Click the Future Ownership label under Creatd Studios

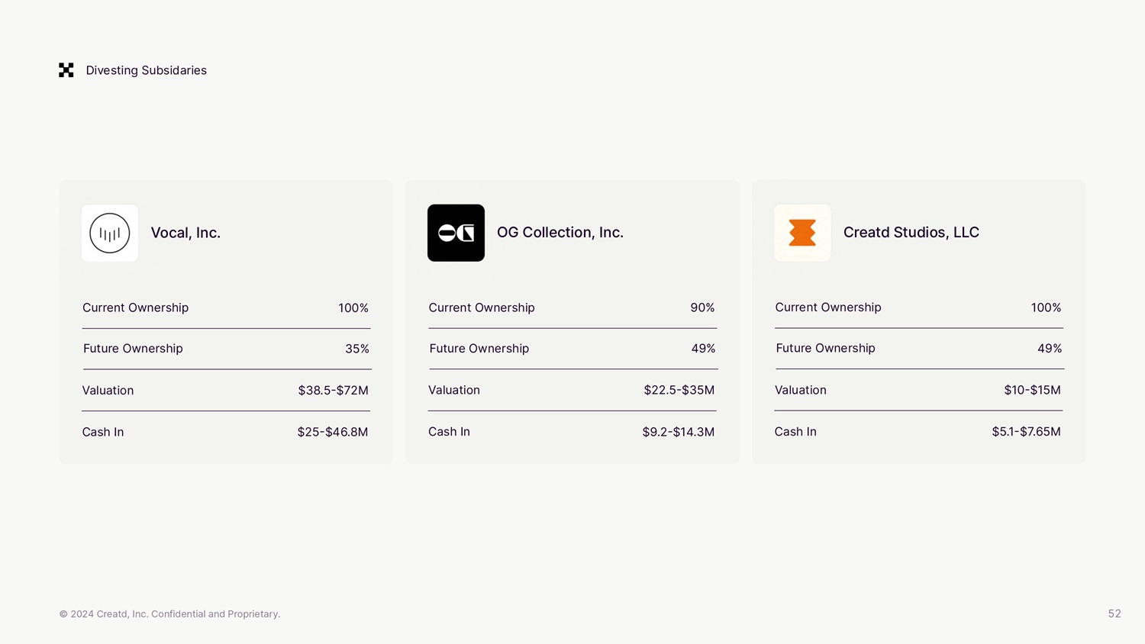(x=825, y=348)
